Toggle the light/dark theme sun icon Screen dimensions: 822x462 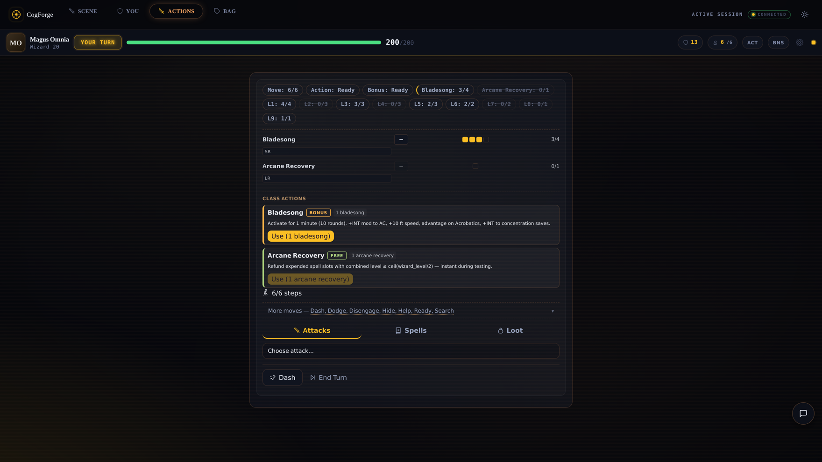pos(804,14)
